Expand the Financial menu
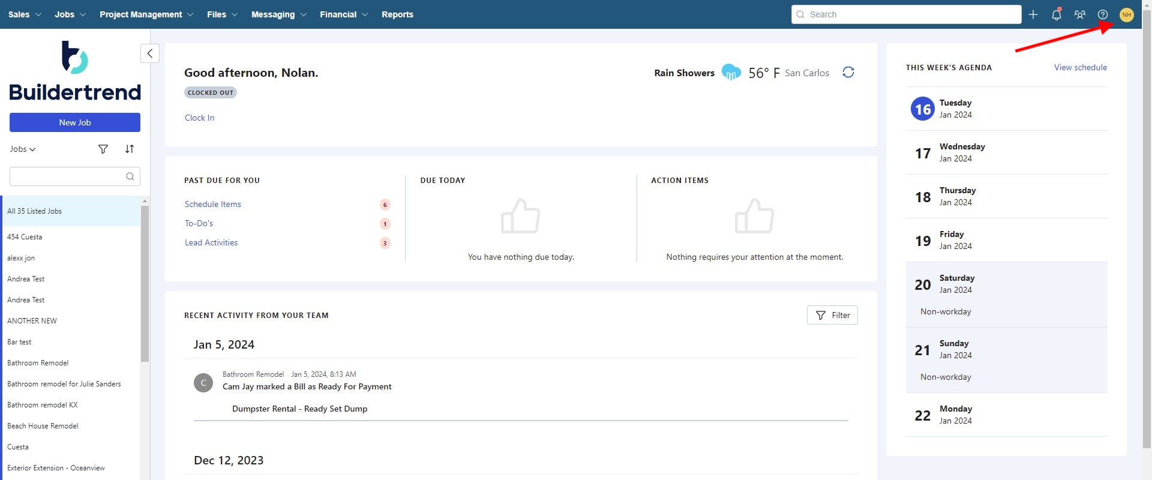Screen dimensions: 1152x480 tap(344, 14)
